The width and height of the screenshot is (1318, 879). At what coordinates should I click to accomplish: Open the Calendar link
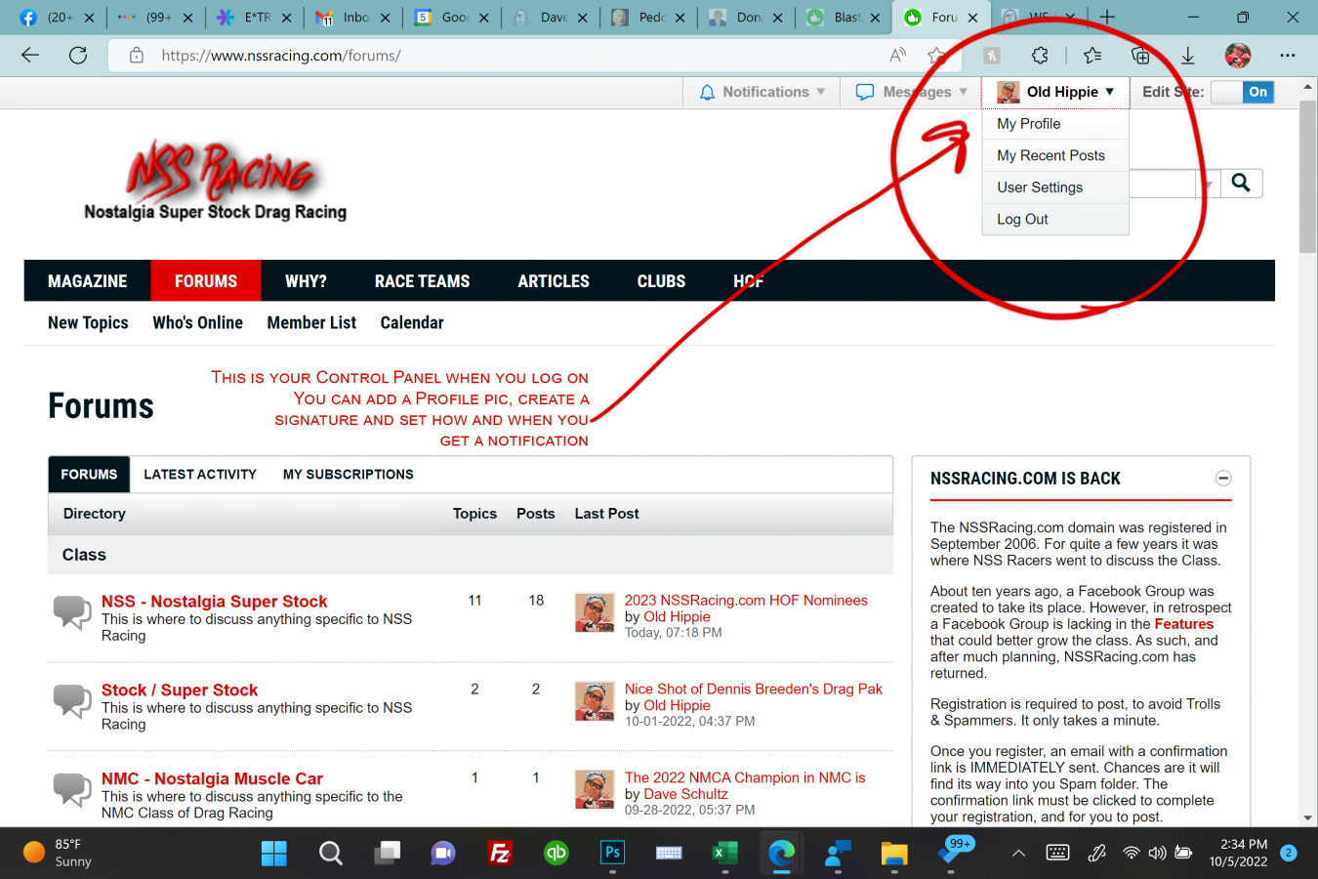[x=412, y=322]
